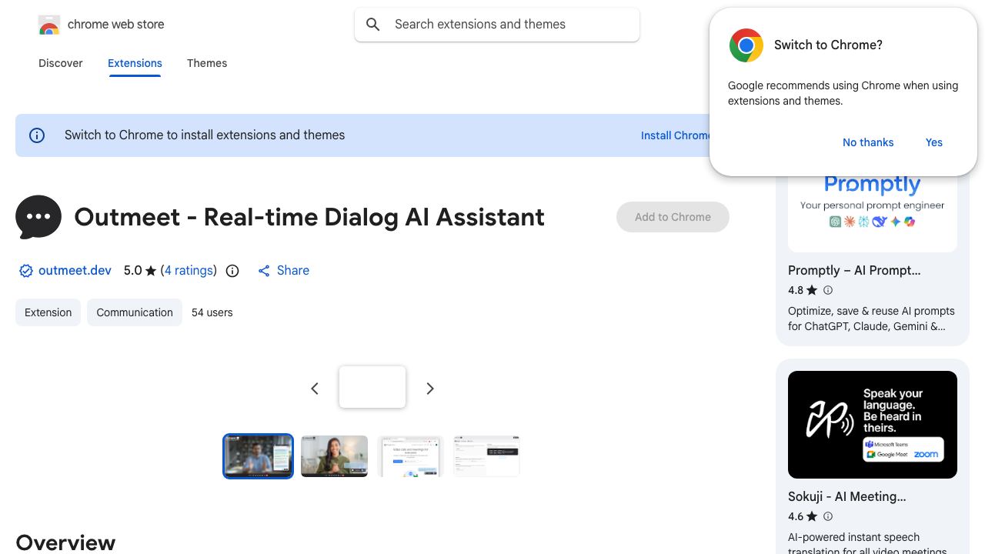The width and height of the screenshot is (985, 554).
Task: Show previous screenshot with left arrow
Action: [x=315, y=389]
